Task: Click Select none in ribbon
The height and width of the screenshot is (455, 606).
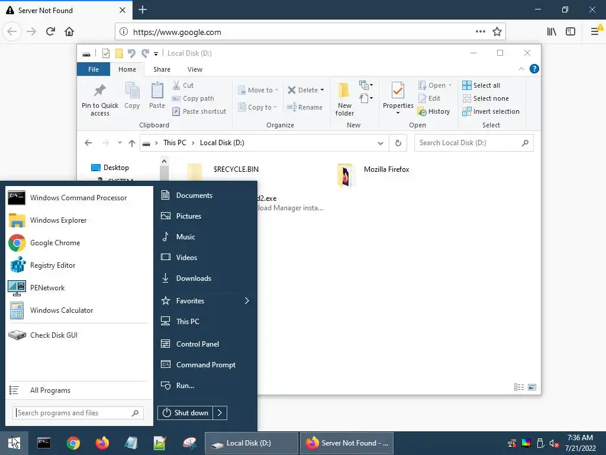Action: tap(486, 98)
